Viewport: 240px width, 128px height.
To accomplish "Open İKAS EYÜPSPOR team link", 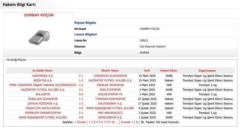I will click(110, 90).
